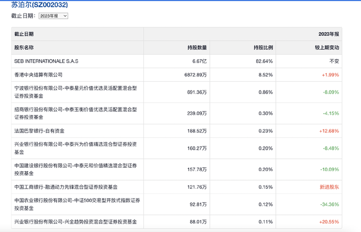Click the 188.52万 shareholding value
Viewport: 361px width, 232px height.
(197, 131)
